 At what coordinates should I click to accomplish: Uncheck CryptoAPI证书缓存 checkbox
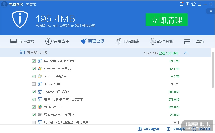tap(34, 92)
